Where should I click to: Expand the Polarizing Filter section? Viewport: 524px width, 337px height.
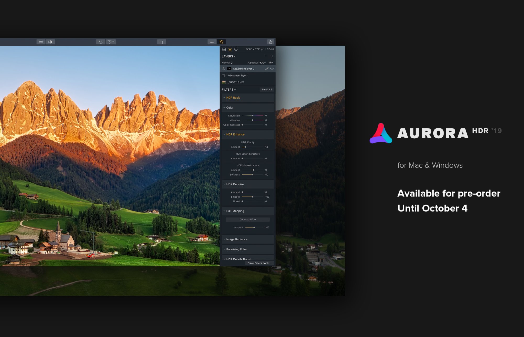[x=248, y=249]
